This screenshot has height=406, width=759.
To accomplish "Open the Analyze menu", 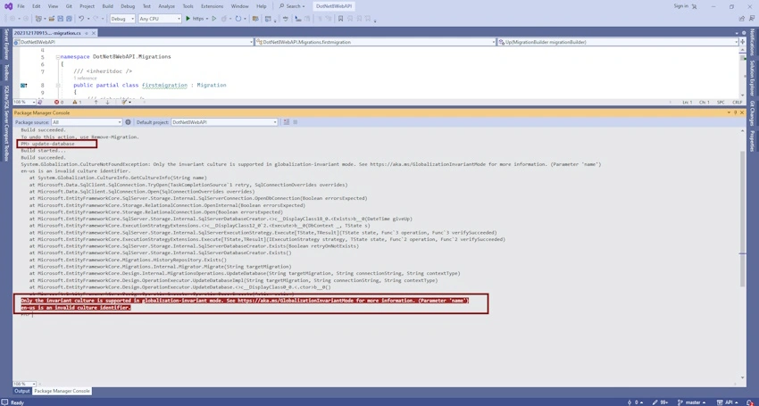I will pyautogui.click(x=166, y=6).
